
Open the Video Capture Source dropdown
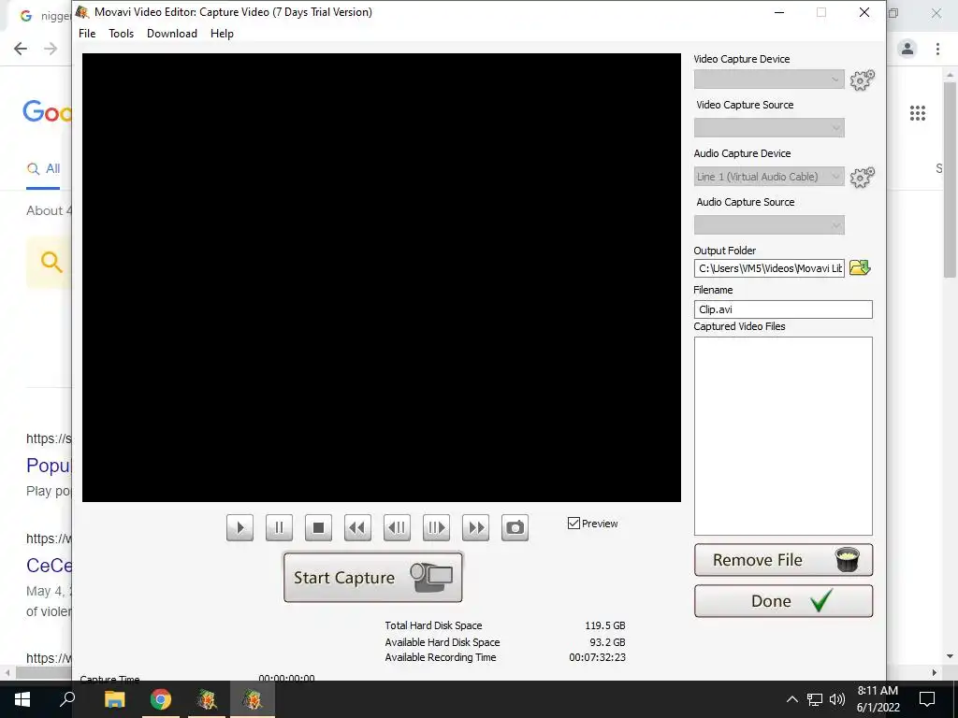(769, 127)
